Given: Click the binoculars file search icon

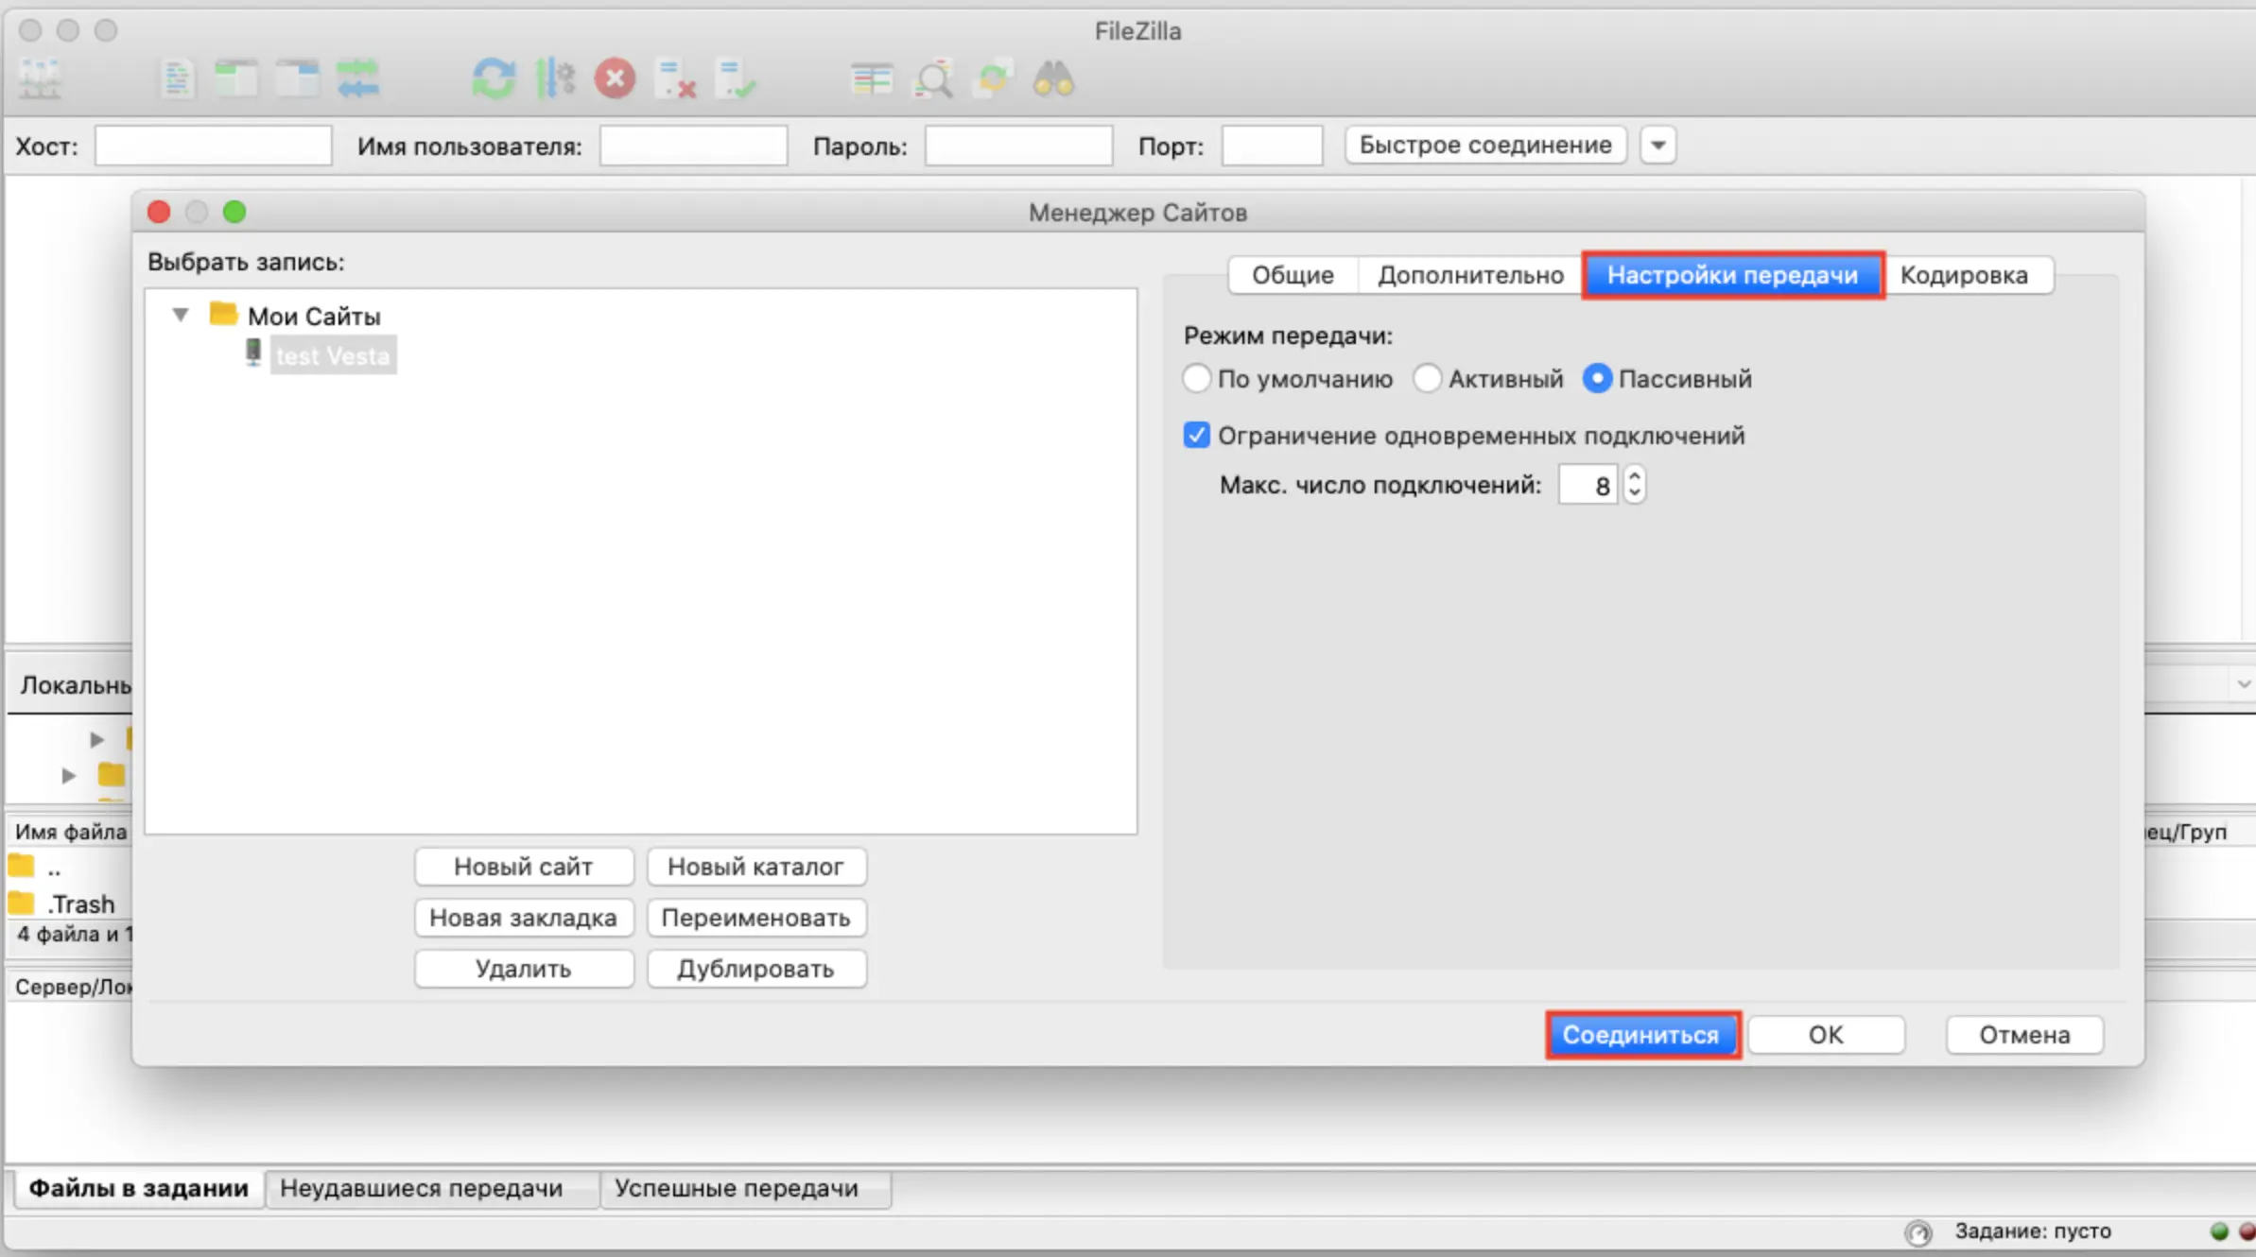Looking at the screenshot, I should pyautogui.click(x=1053, y=78).
